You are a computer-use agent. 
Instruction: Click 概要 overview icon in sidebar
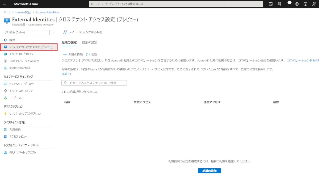click(6, 40)
